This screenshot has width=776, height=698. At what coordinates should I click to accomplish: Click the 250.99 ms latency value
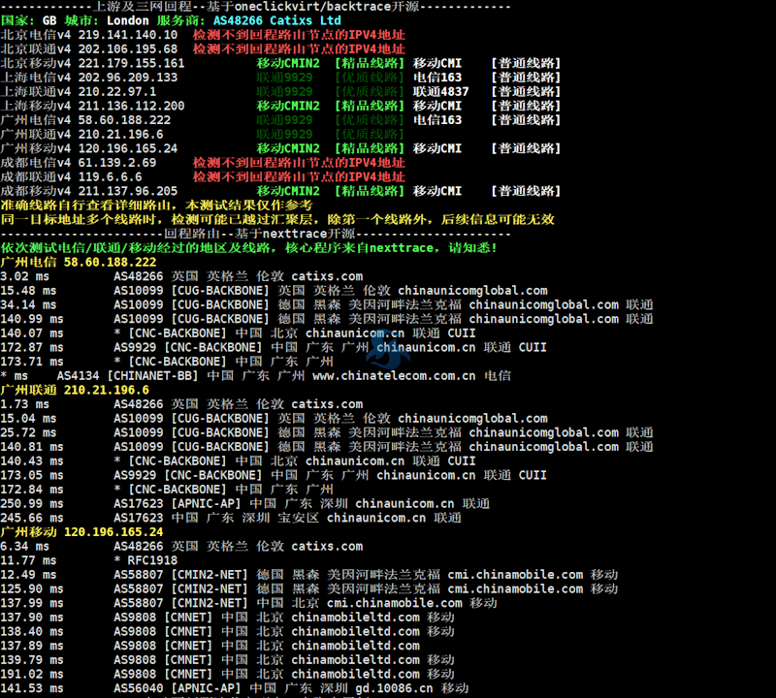29,503
